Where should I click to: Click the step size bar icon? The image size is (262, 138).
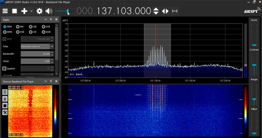coord(175,11)
